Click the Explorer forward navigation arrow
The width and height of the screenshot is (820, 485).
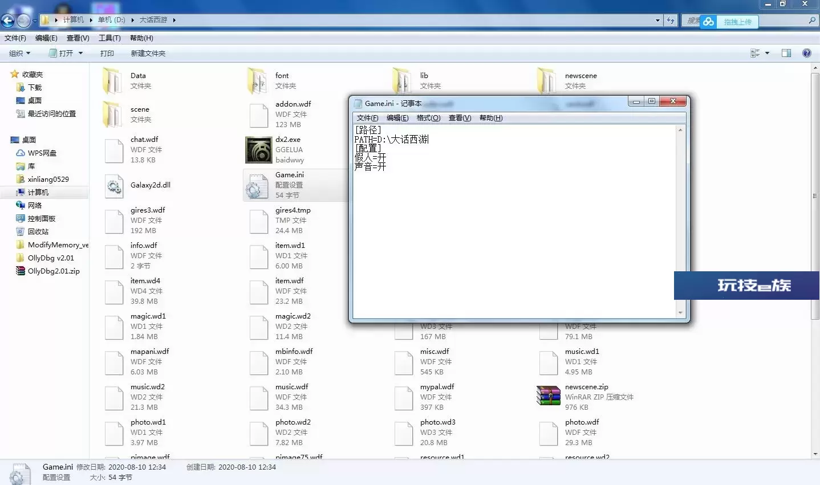23,21
